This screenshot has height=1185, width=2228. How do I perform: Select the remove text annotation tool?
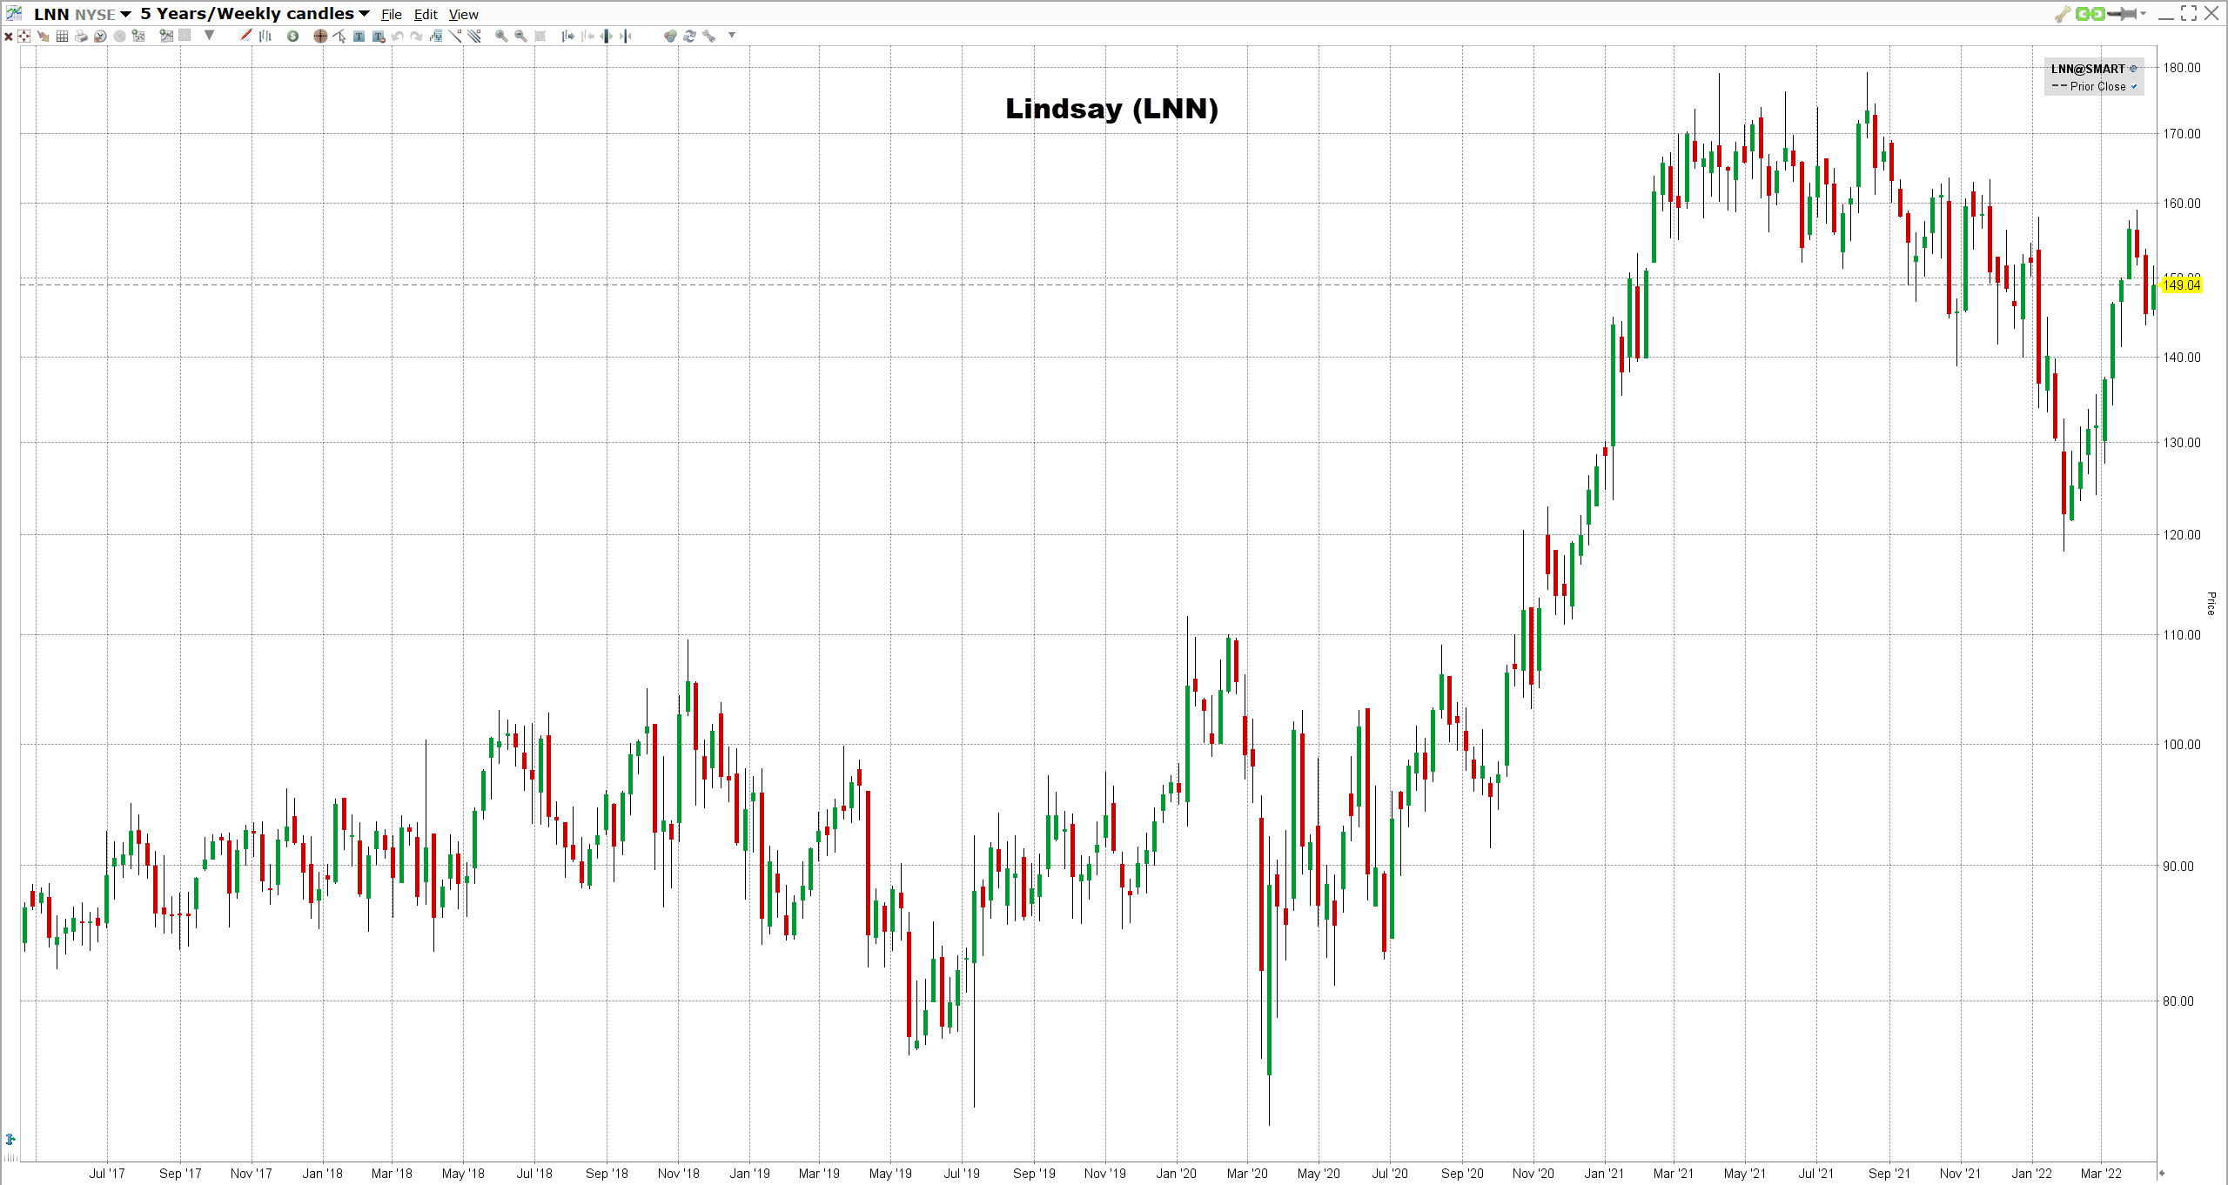coord(379,36)
